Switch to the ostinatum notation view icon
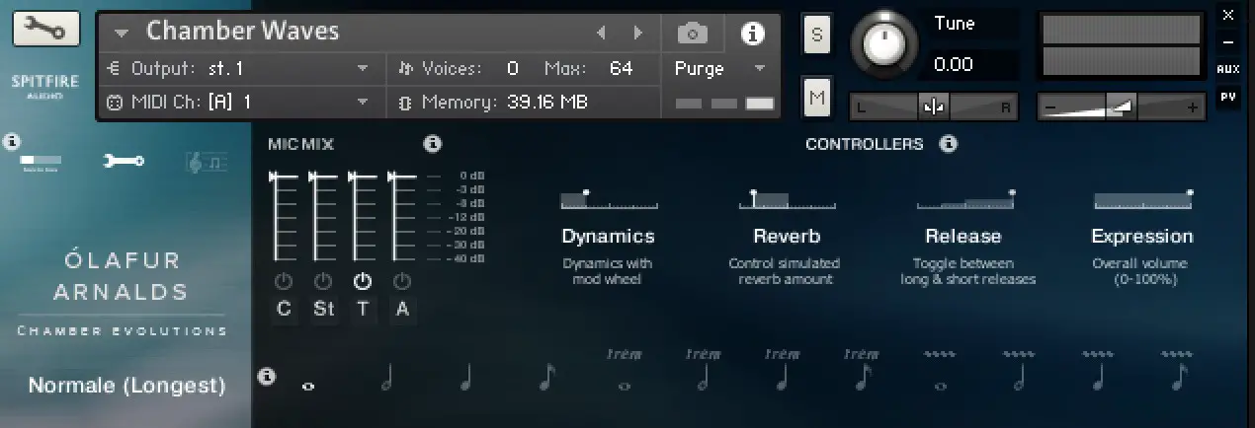This screenshot has height=428, width=1255. [207, 161]
